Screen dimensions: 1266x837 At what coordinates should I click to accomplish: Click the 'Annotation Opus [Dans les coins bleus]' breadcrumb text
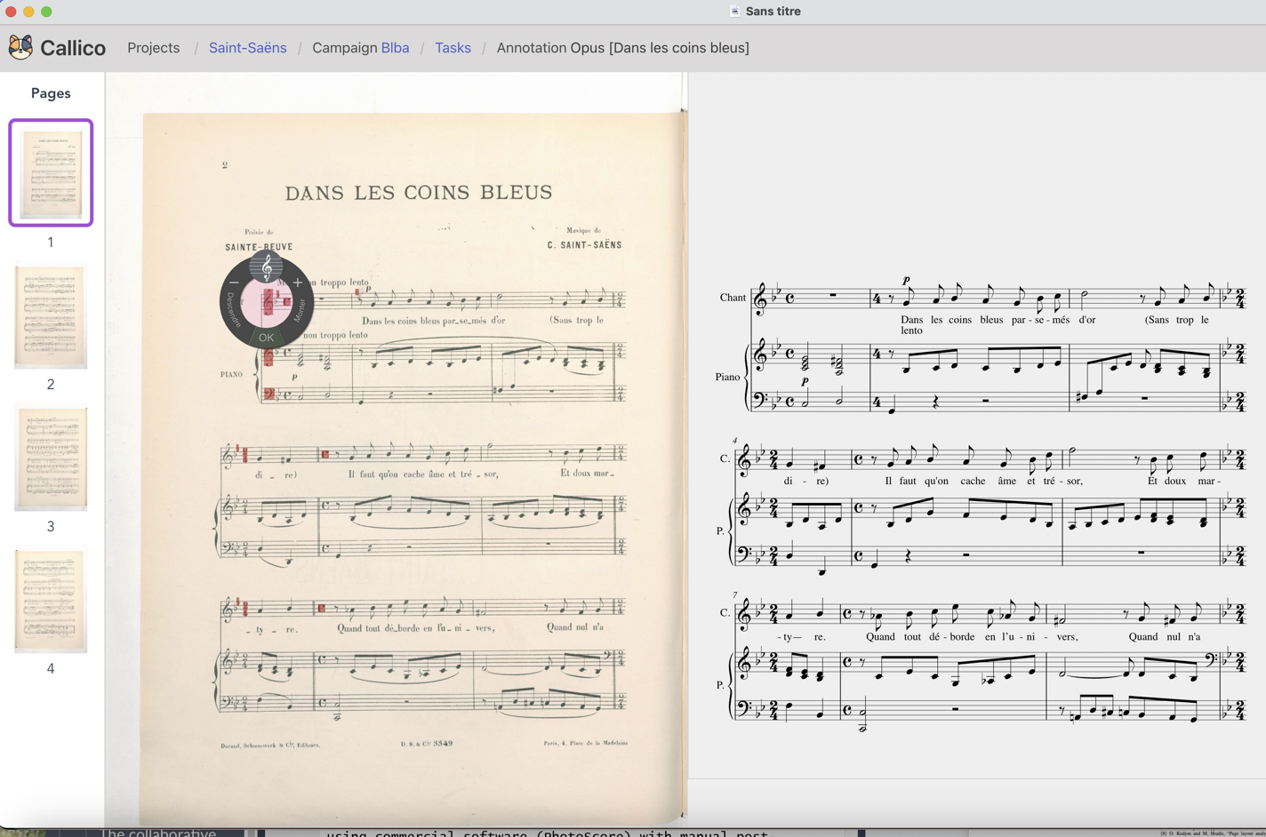[622, 48]
